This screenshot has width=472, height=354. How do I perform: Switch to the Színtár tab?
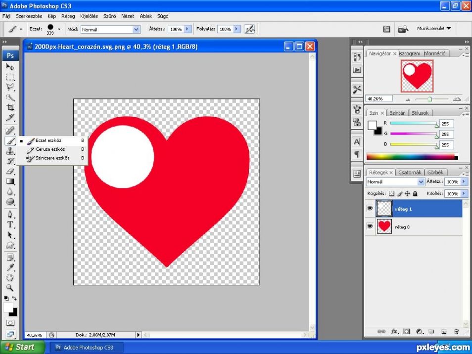pos(397,113)
